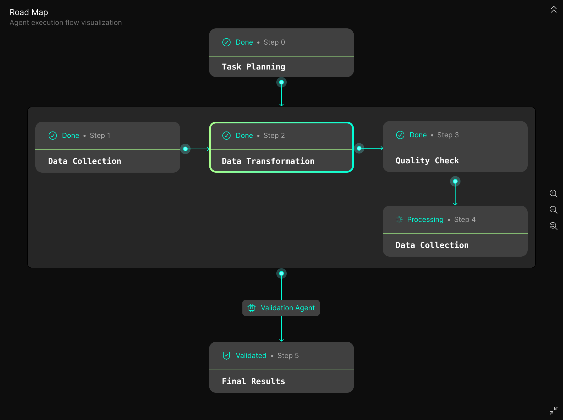Click the green progress line on Step 4 card
Image resolution: width=563 pixels, height=420 pixels.
(455, 233)
